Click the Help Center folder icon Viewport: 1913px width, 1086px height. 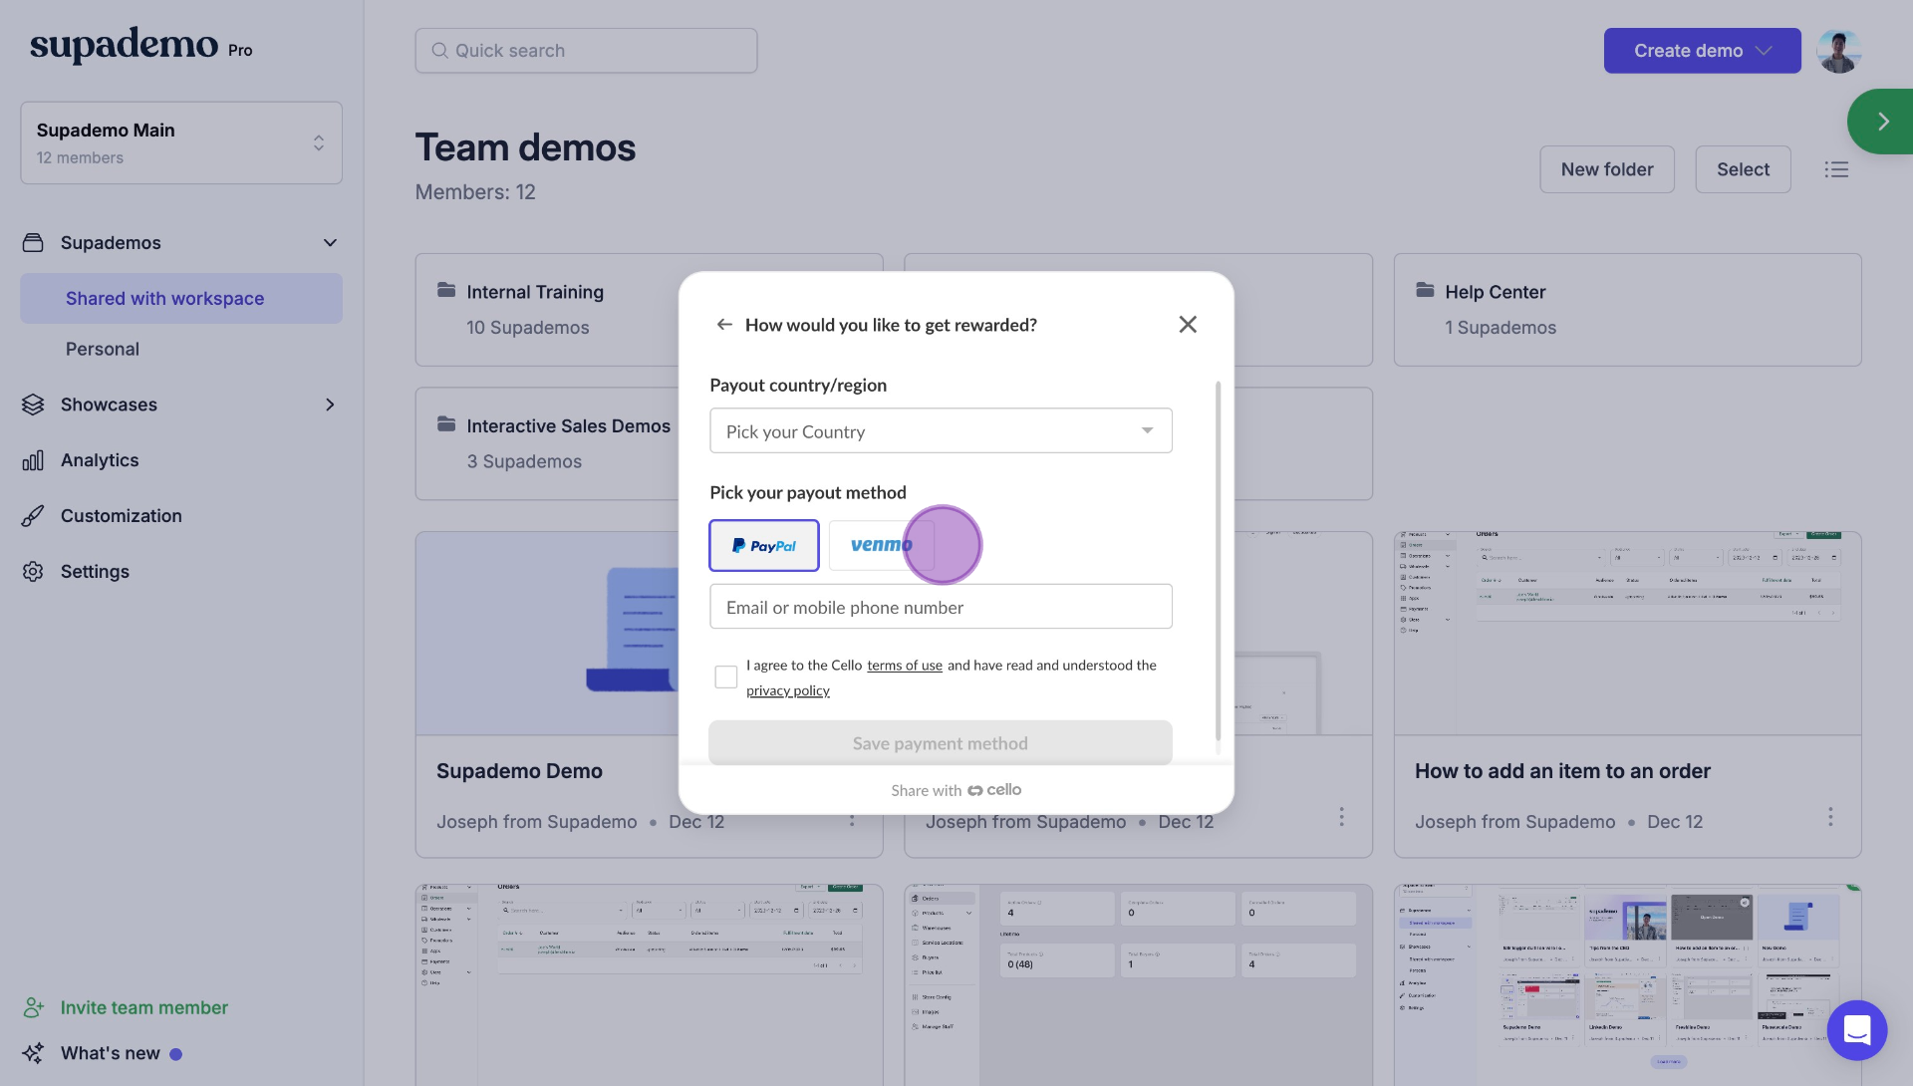(x=1425, y=290)
